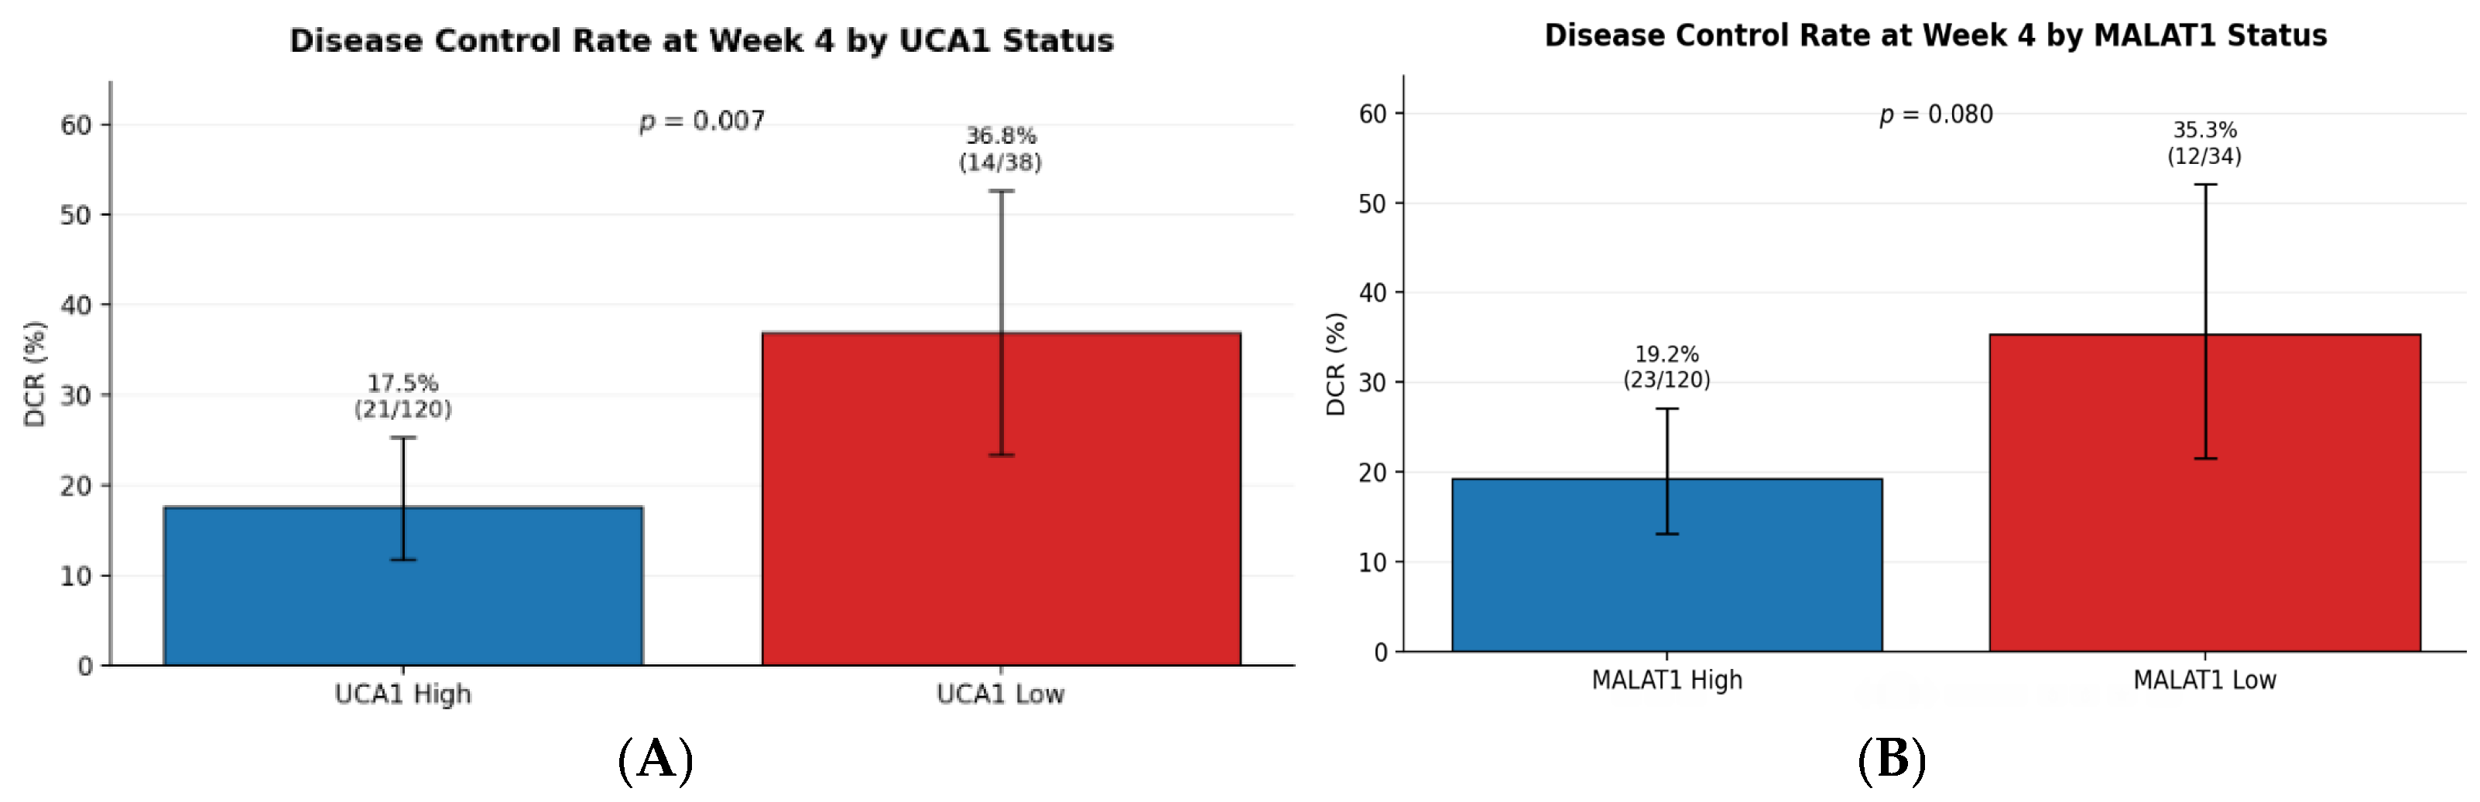Click the DCR (%) y-axis label in MALAT1 chart
The height and width of the screenshot is (802, 2480).
click(1335, 363)
